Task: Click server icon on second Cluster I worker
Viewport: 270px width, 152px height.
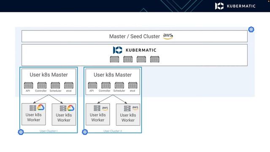Action: pyautogui.click(x=63, y=108)
